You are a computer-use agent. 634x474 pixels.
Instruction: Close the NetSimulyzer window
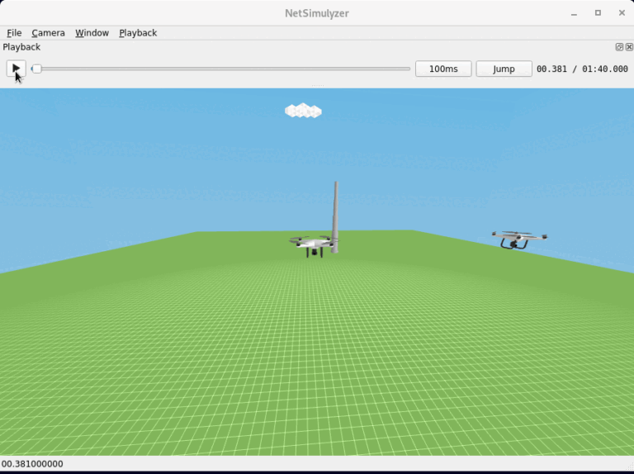pos(622,13)
